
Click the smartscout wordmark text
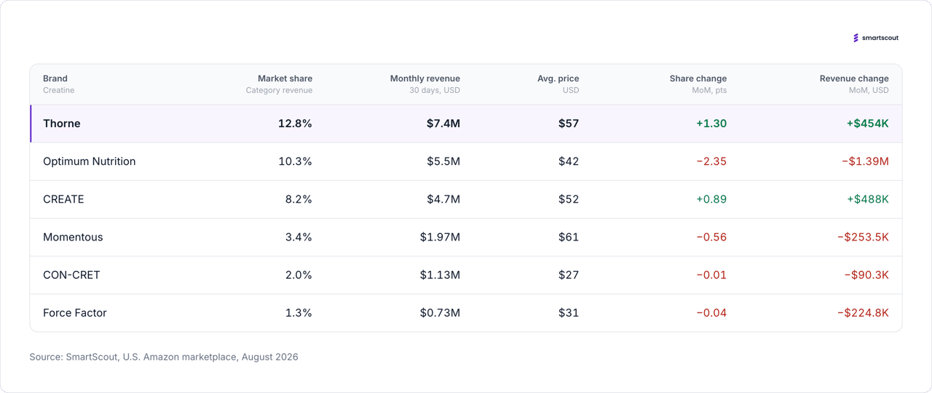coord(880,38)
